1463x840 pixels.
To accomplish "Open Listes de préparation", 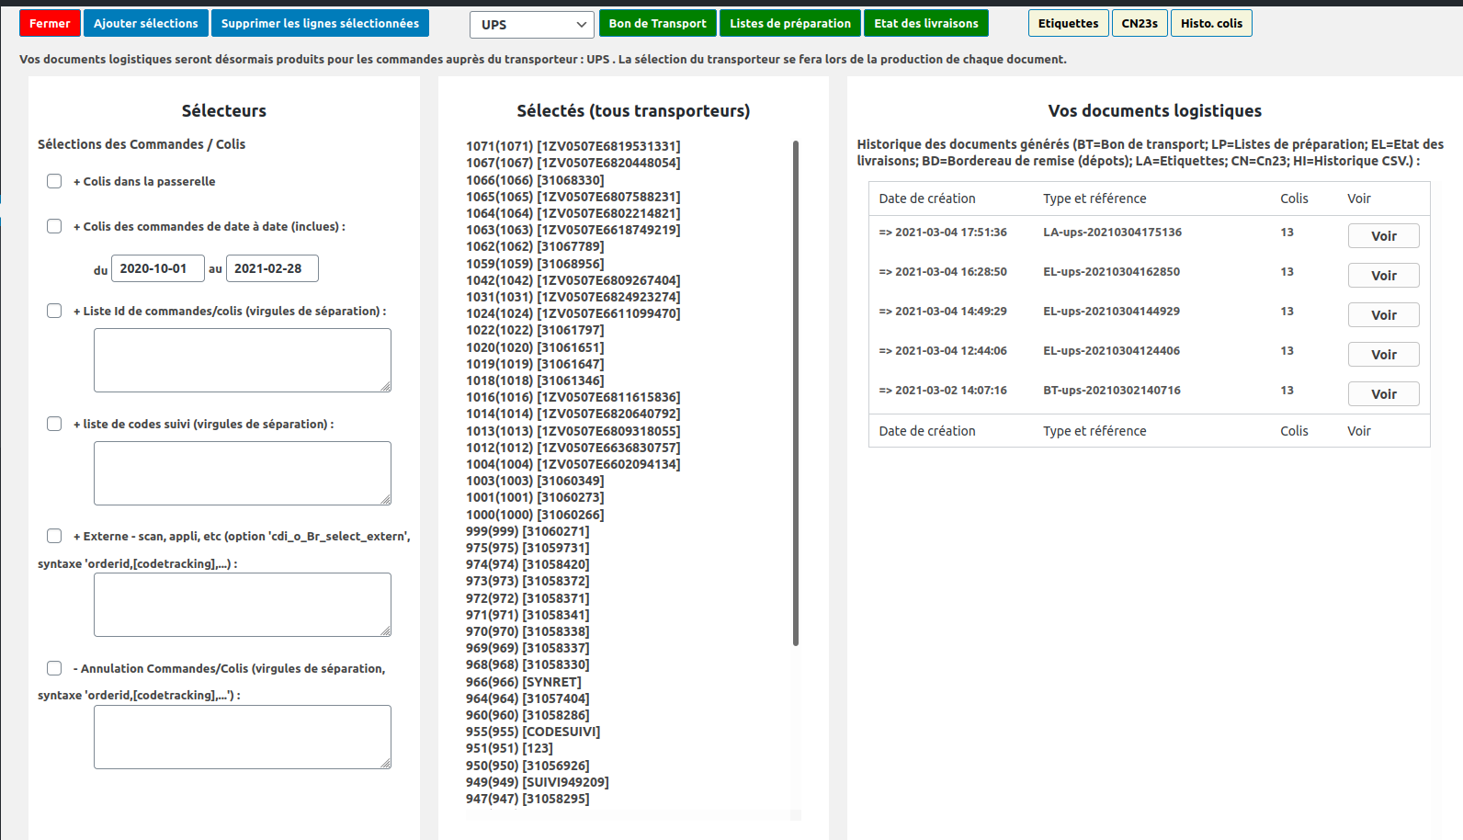I will coord(790,24).
